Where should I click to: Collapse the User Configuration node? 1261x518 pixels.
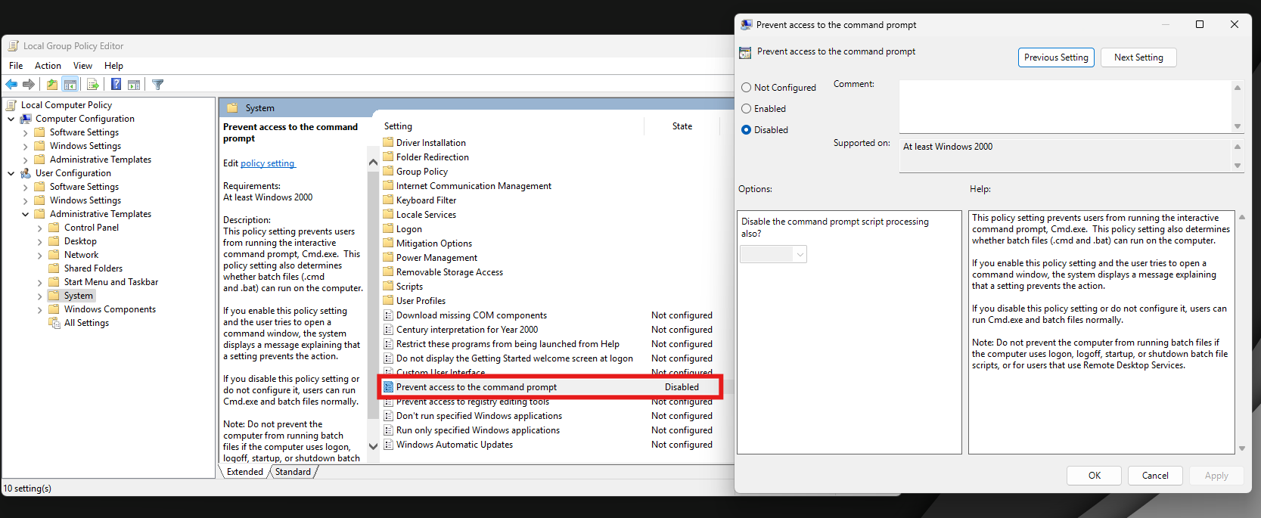click(11, 173)
